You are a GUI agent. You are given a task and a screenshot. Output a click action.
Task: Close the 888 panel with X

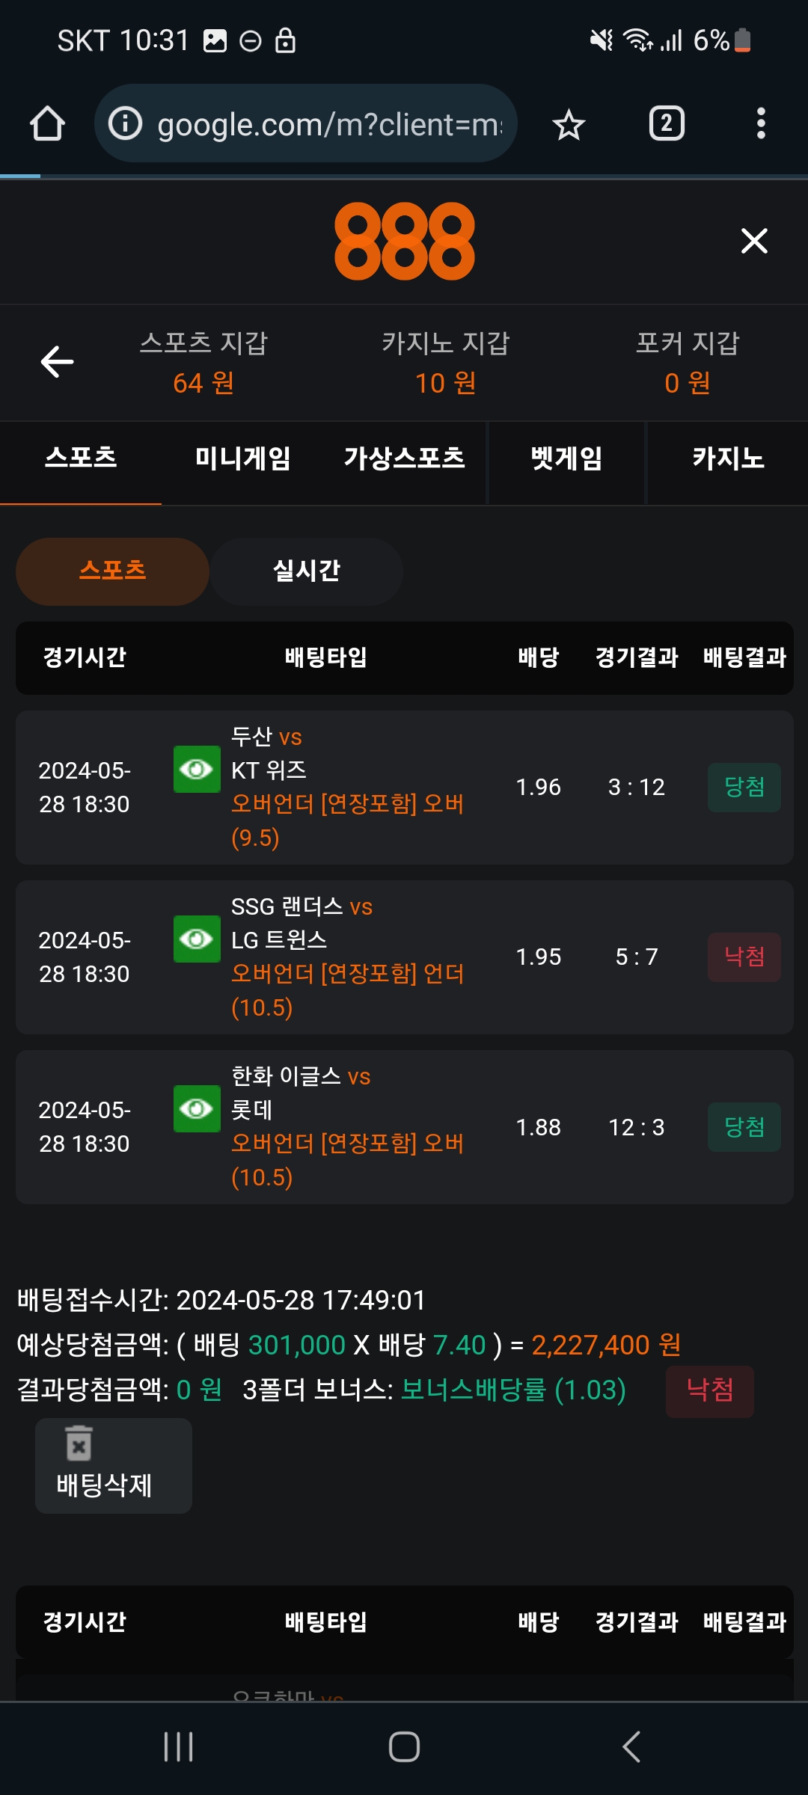click(753, 241)
